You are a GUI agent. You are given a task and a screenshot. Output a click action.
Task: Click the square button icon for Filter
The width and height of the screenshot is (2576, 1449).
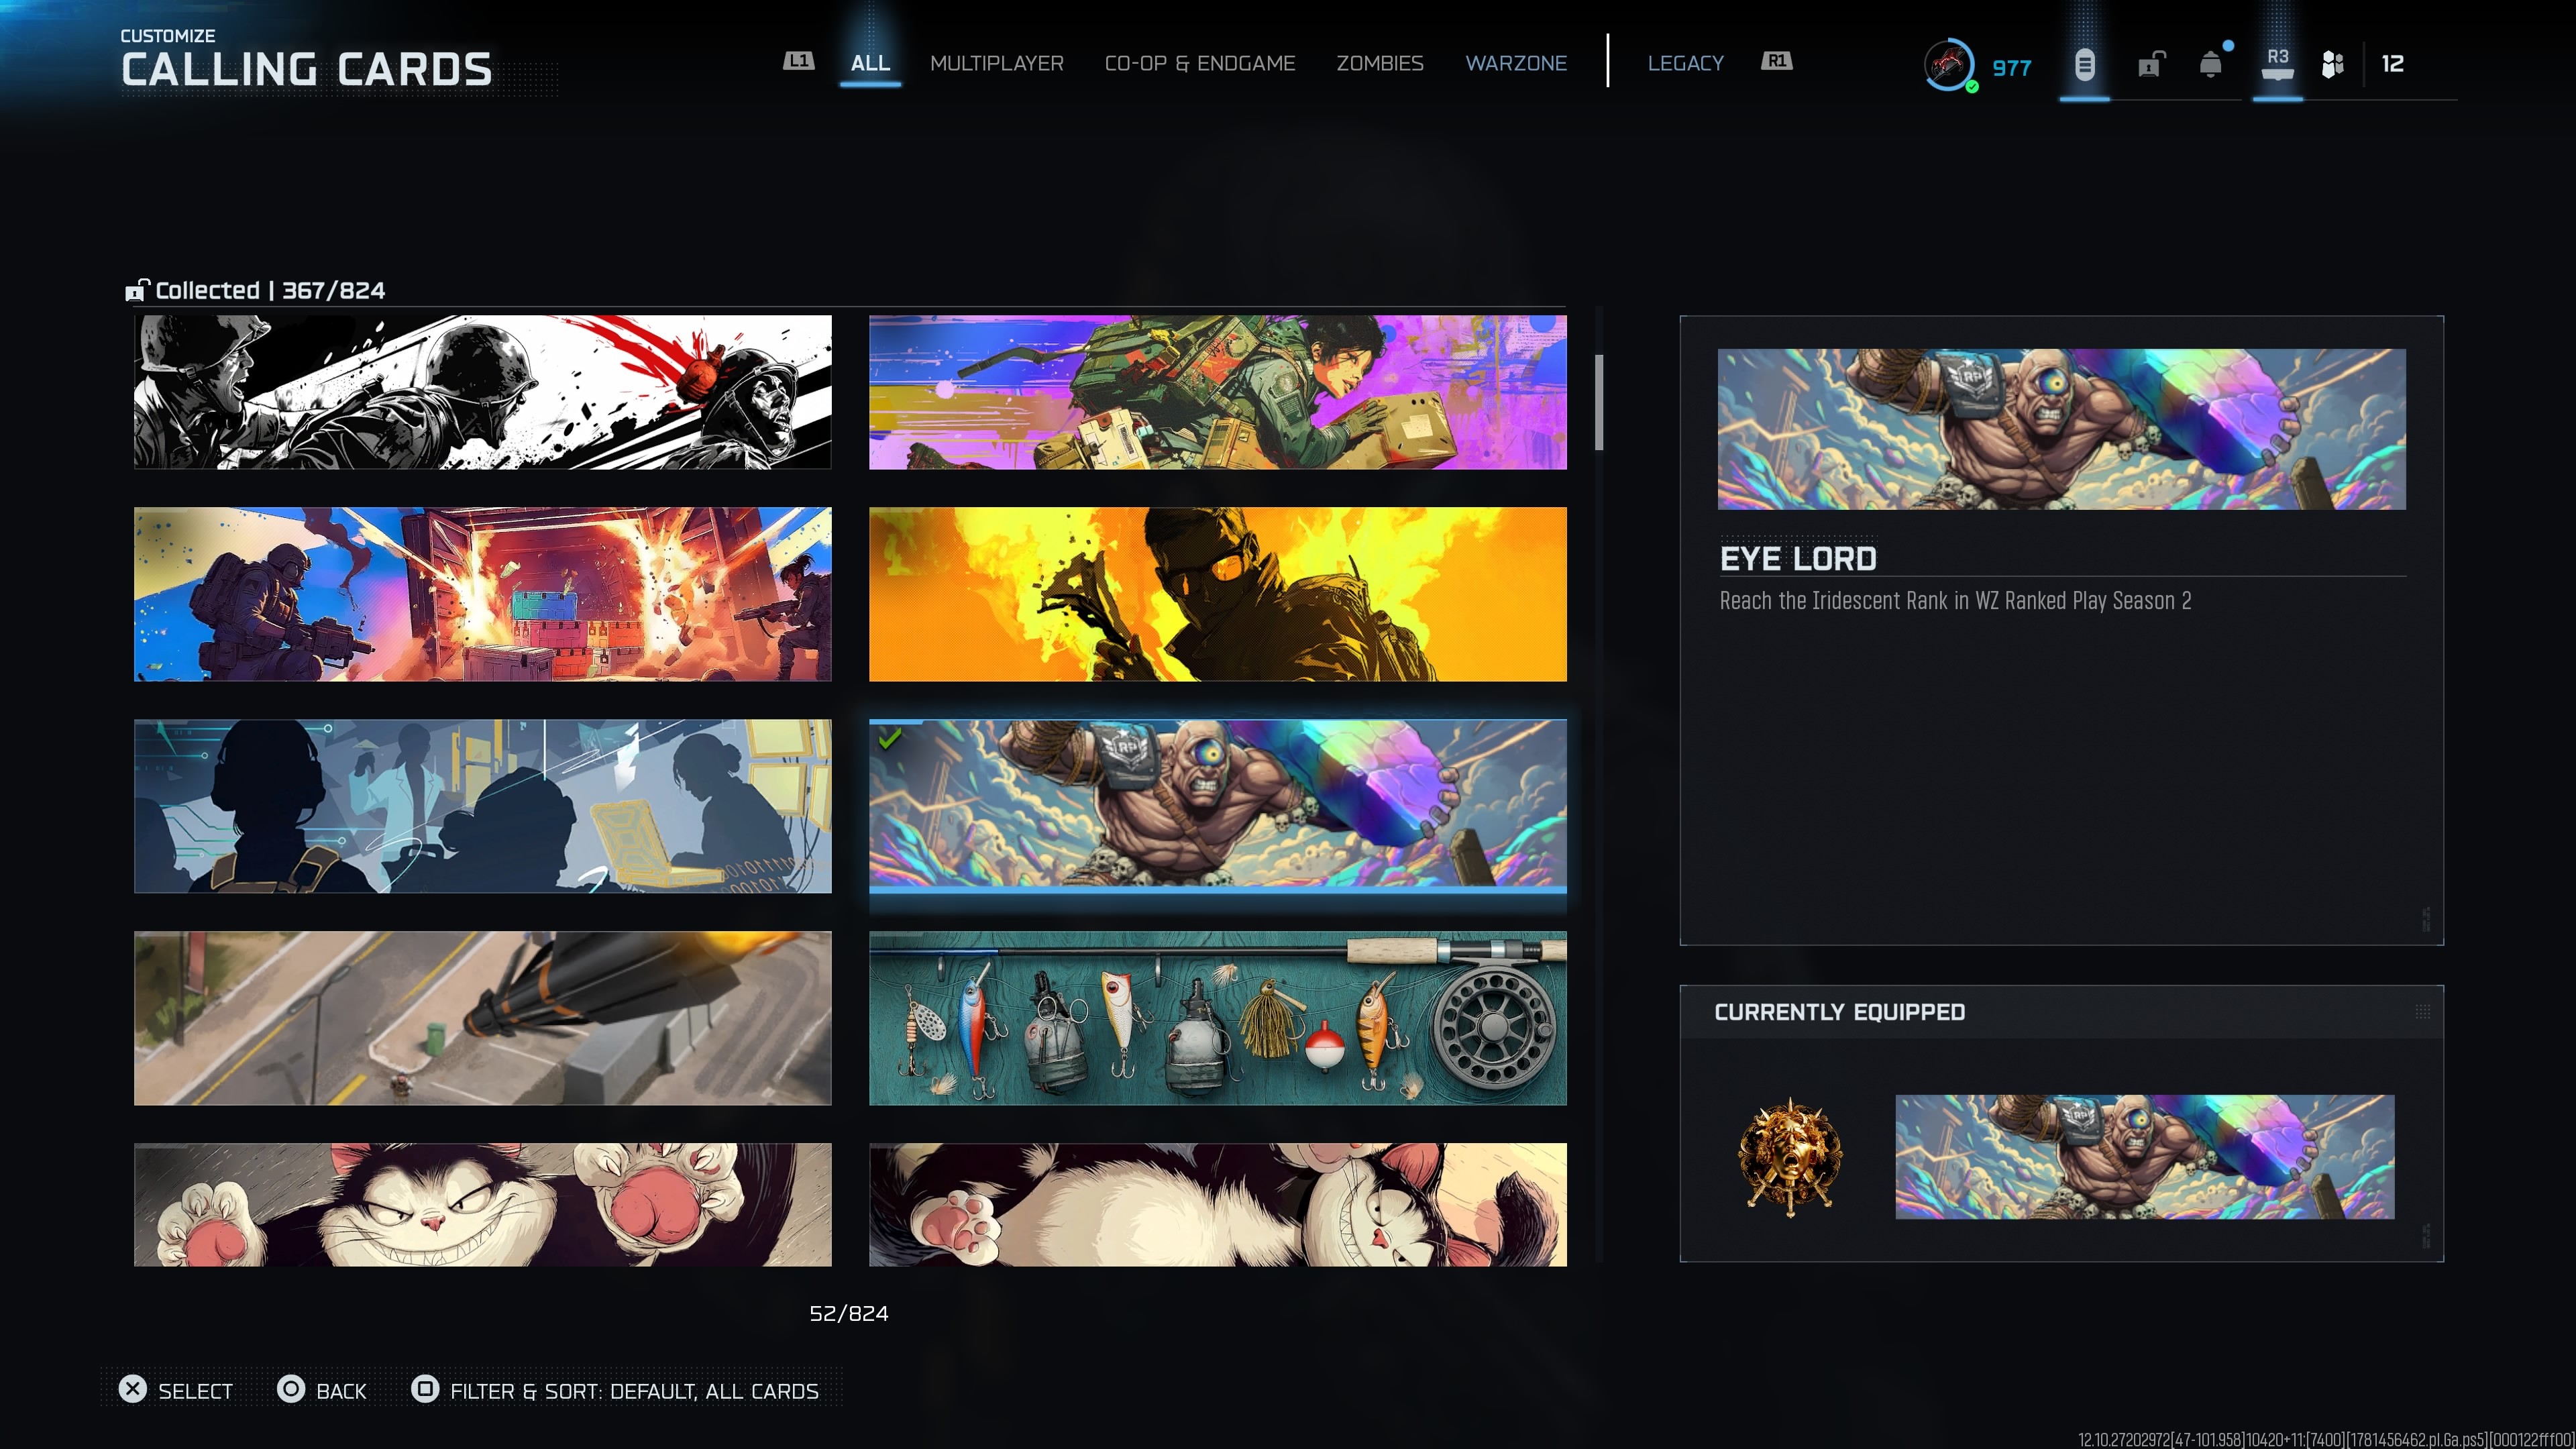tap(425, 1389)
